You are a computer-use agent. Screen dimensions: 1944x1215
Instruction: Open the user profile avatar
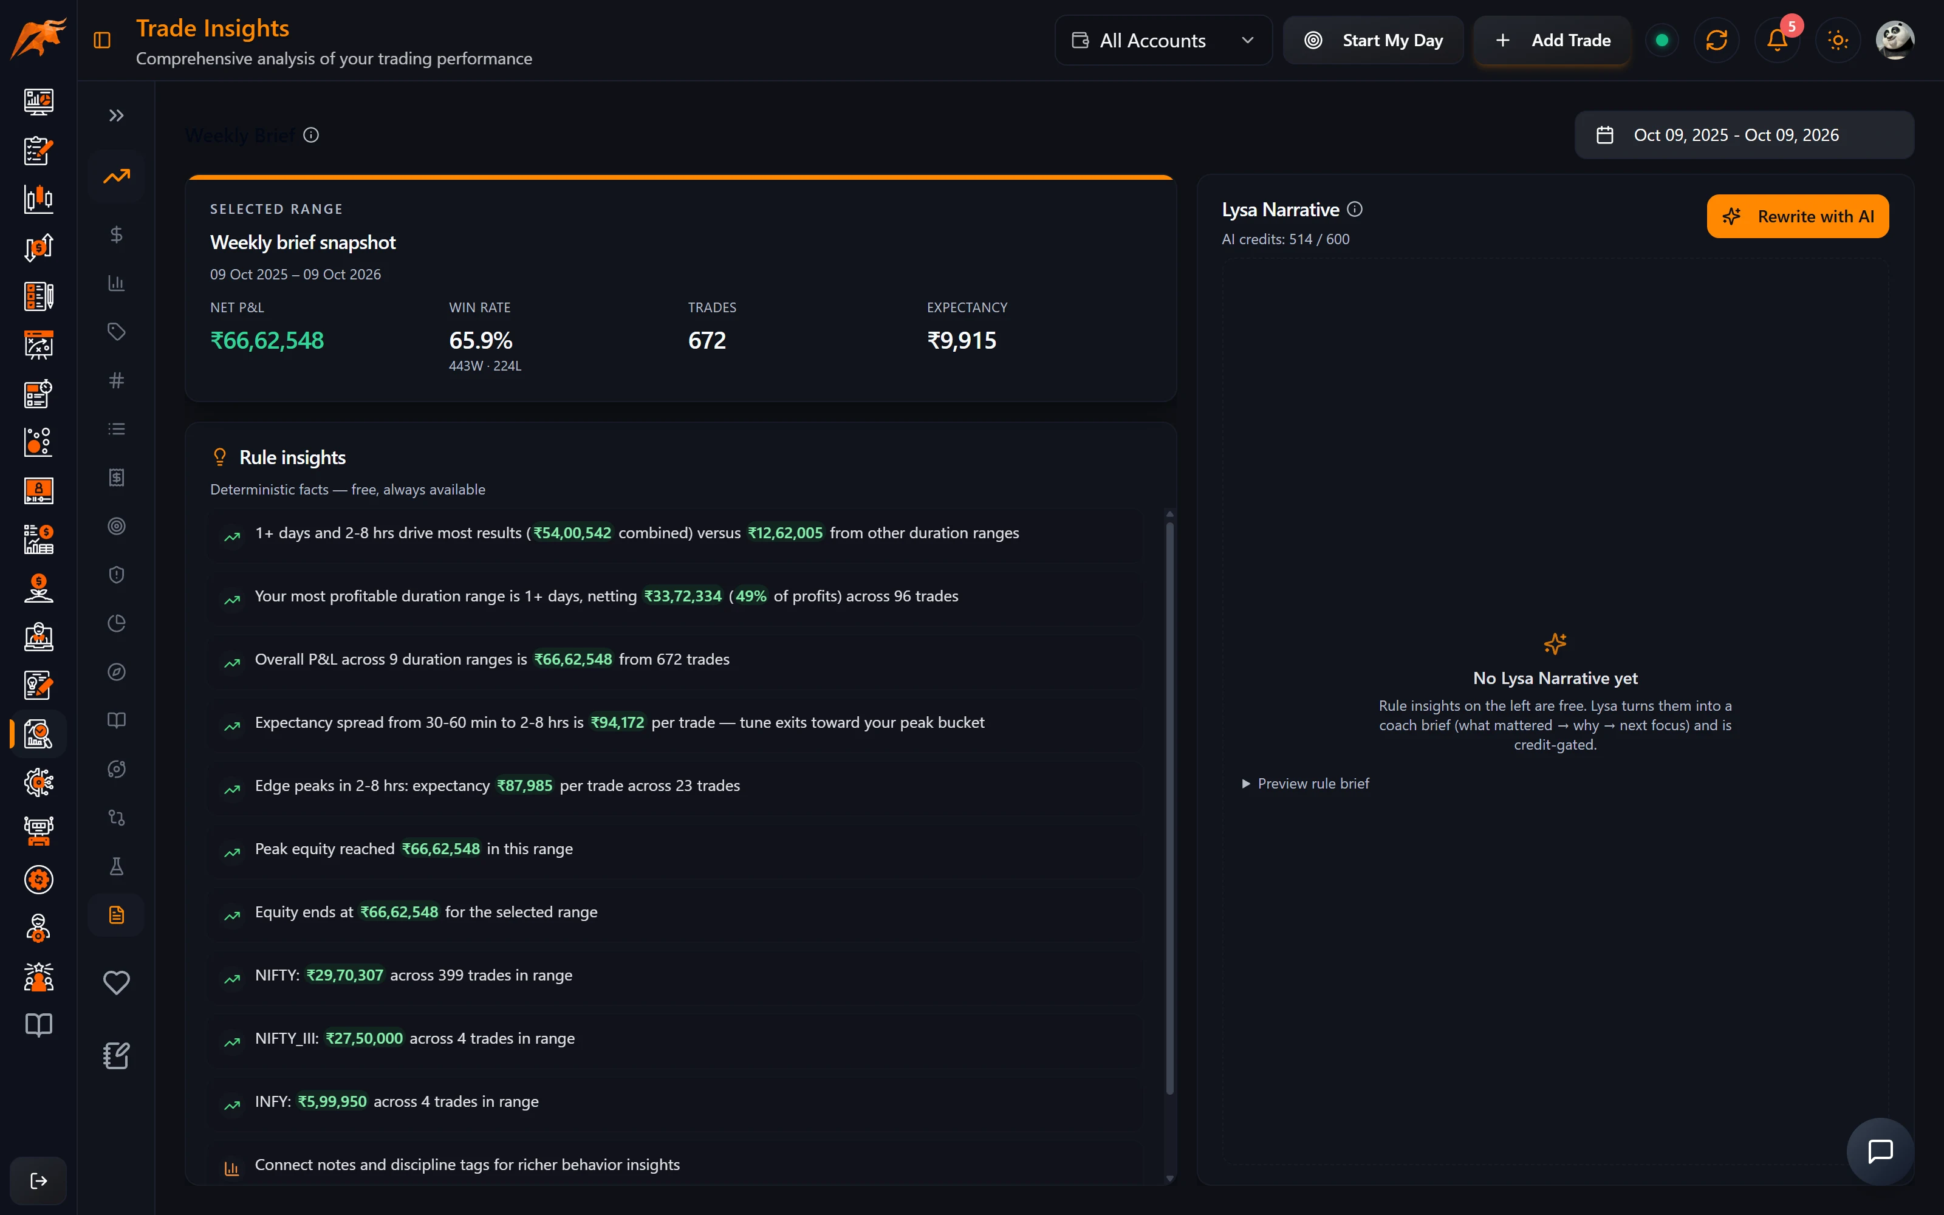click(1895, 40)
